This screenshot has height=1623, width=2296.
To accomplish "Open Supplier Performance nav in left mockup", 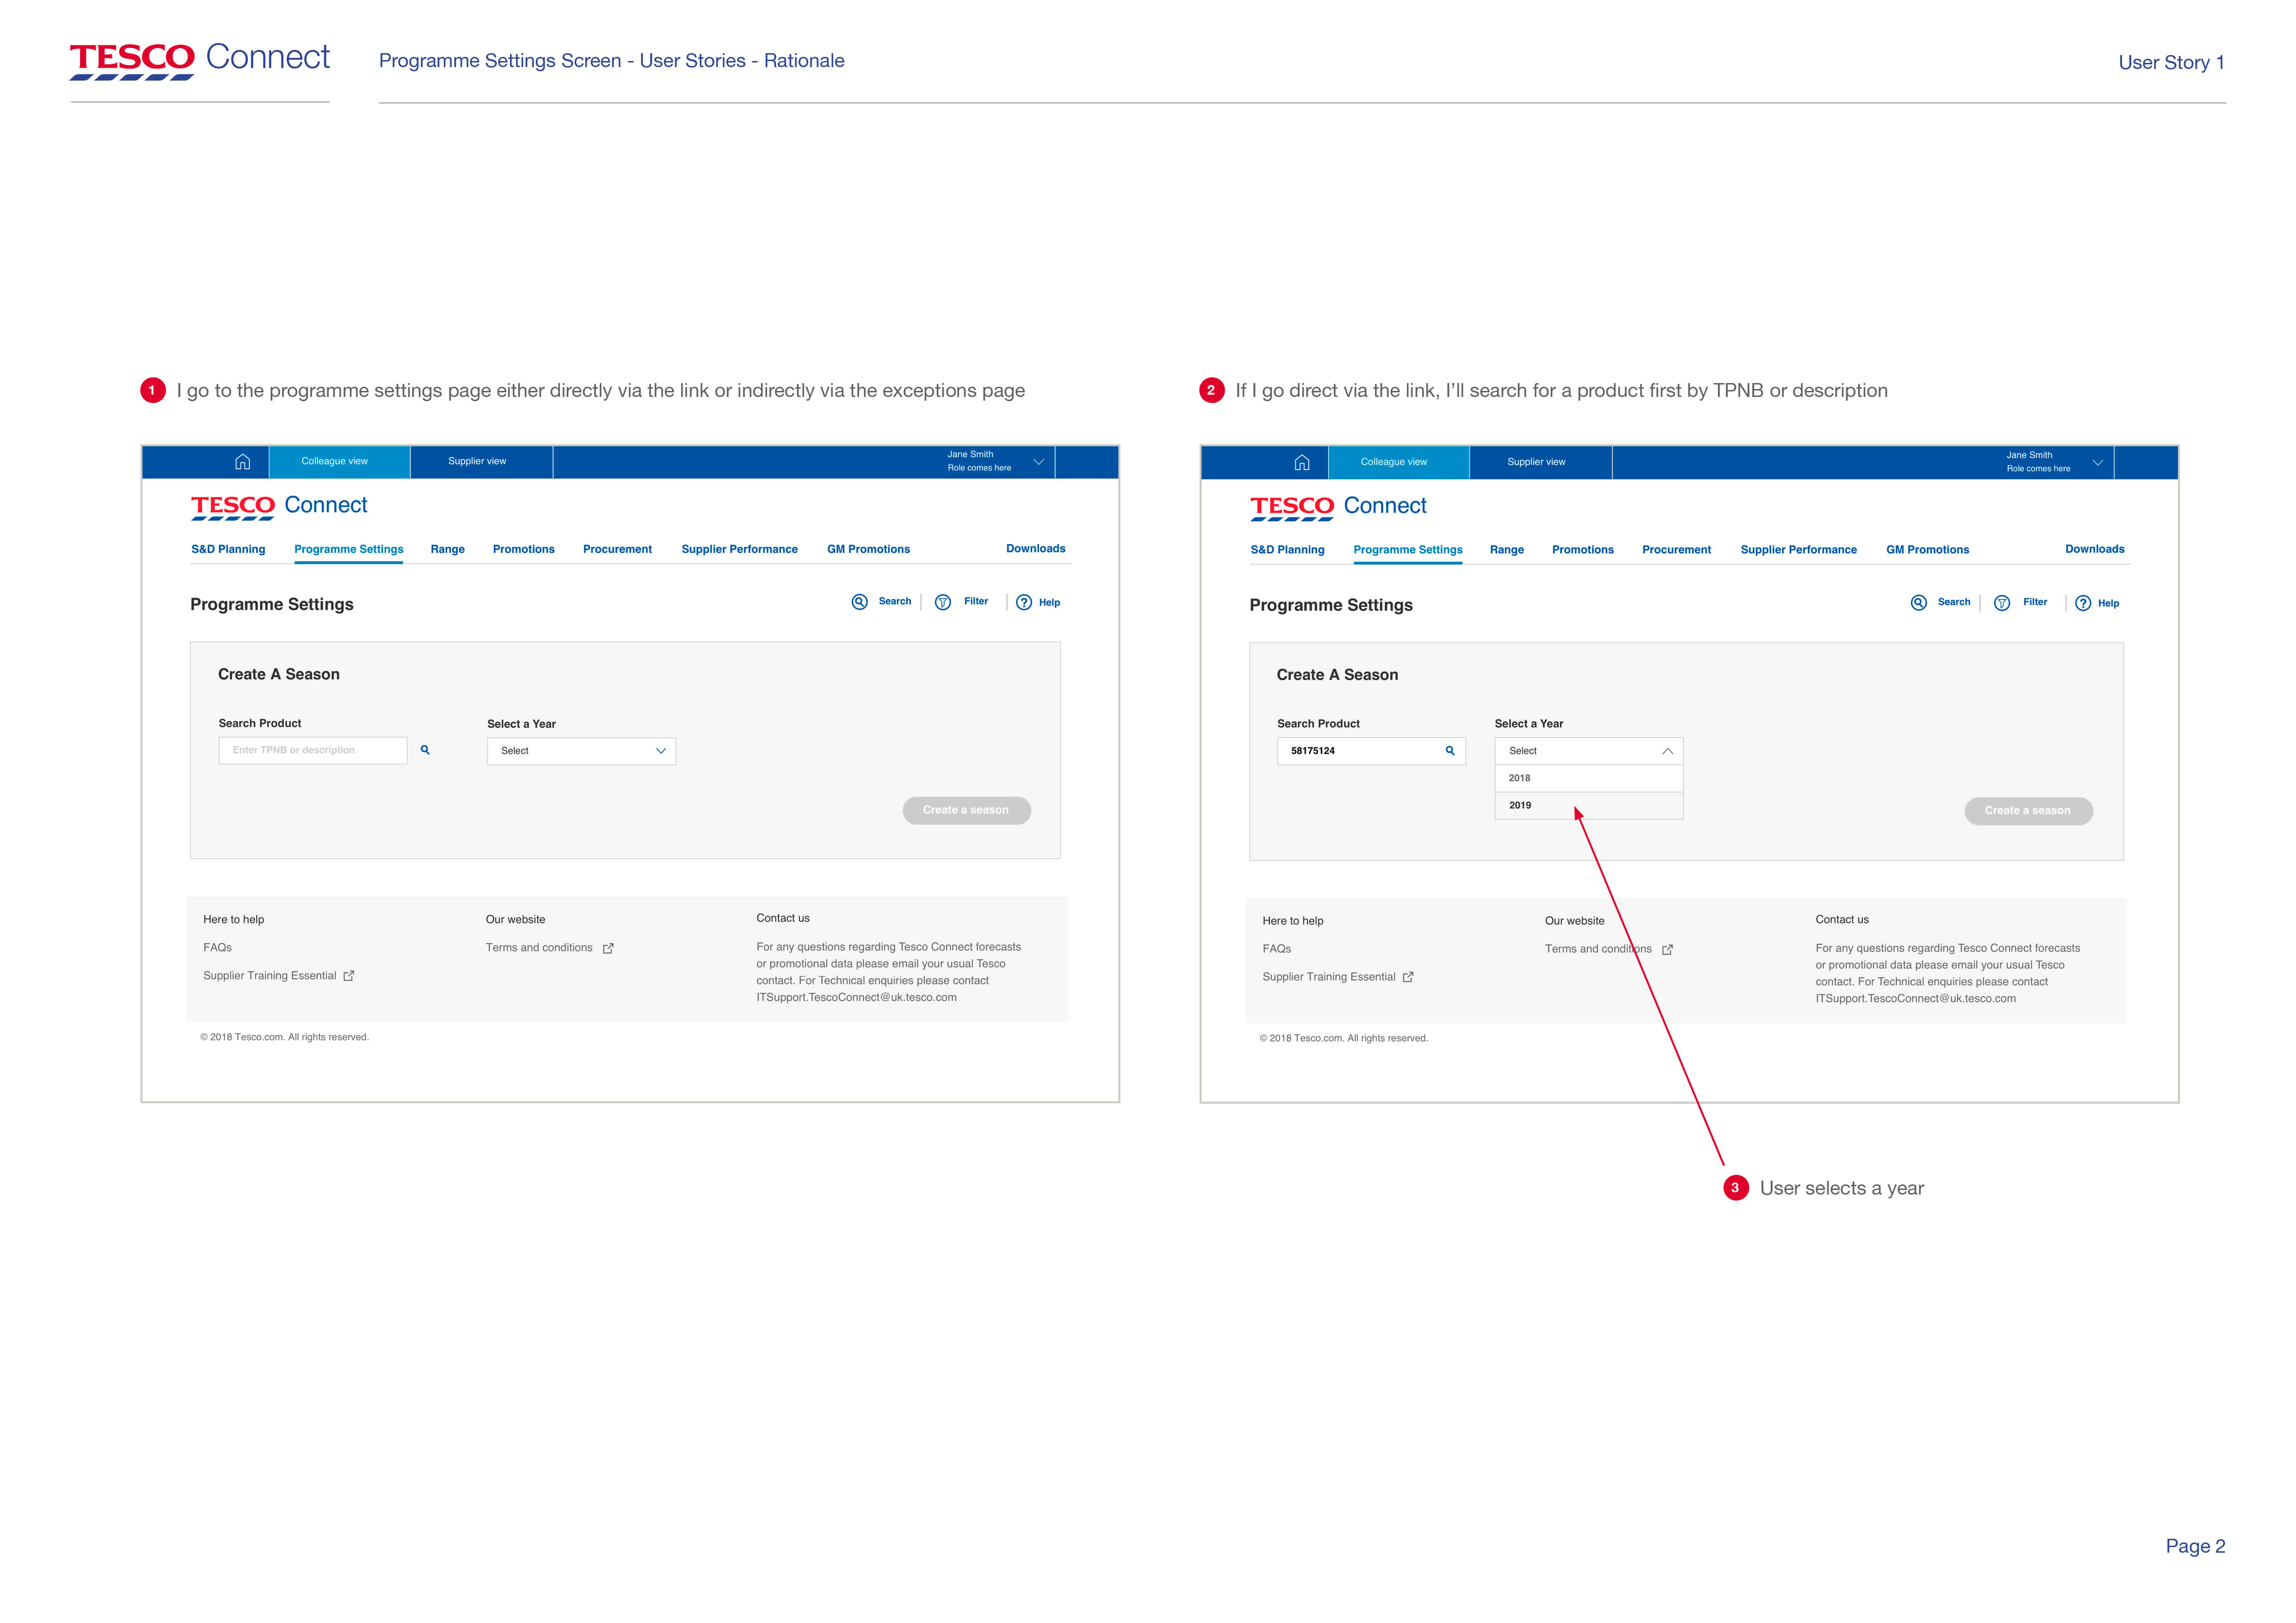I will (739, 550).
